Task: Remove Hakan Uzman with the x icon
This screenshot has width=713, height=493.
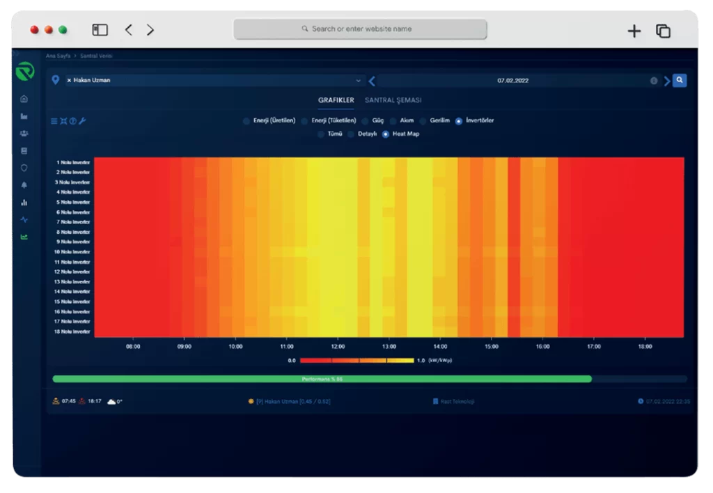Action: 69,81
